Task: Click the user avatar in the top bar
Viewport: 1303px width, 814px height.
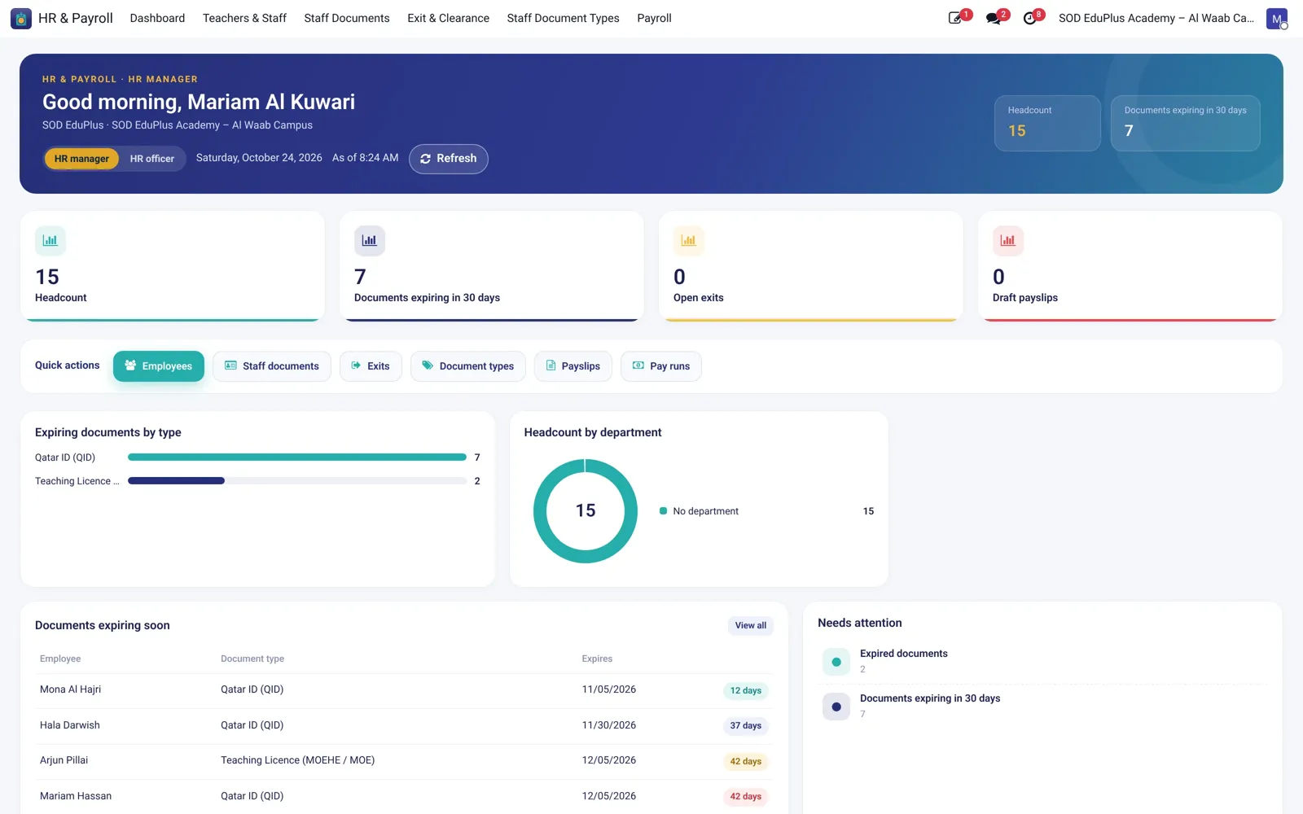Action: click(1276, 18)
